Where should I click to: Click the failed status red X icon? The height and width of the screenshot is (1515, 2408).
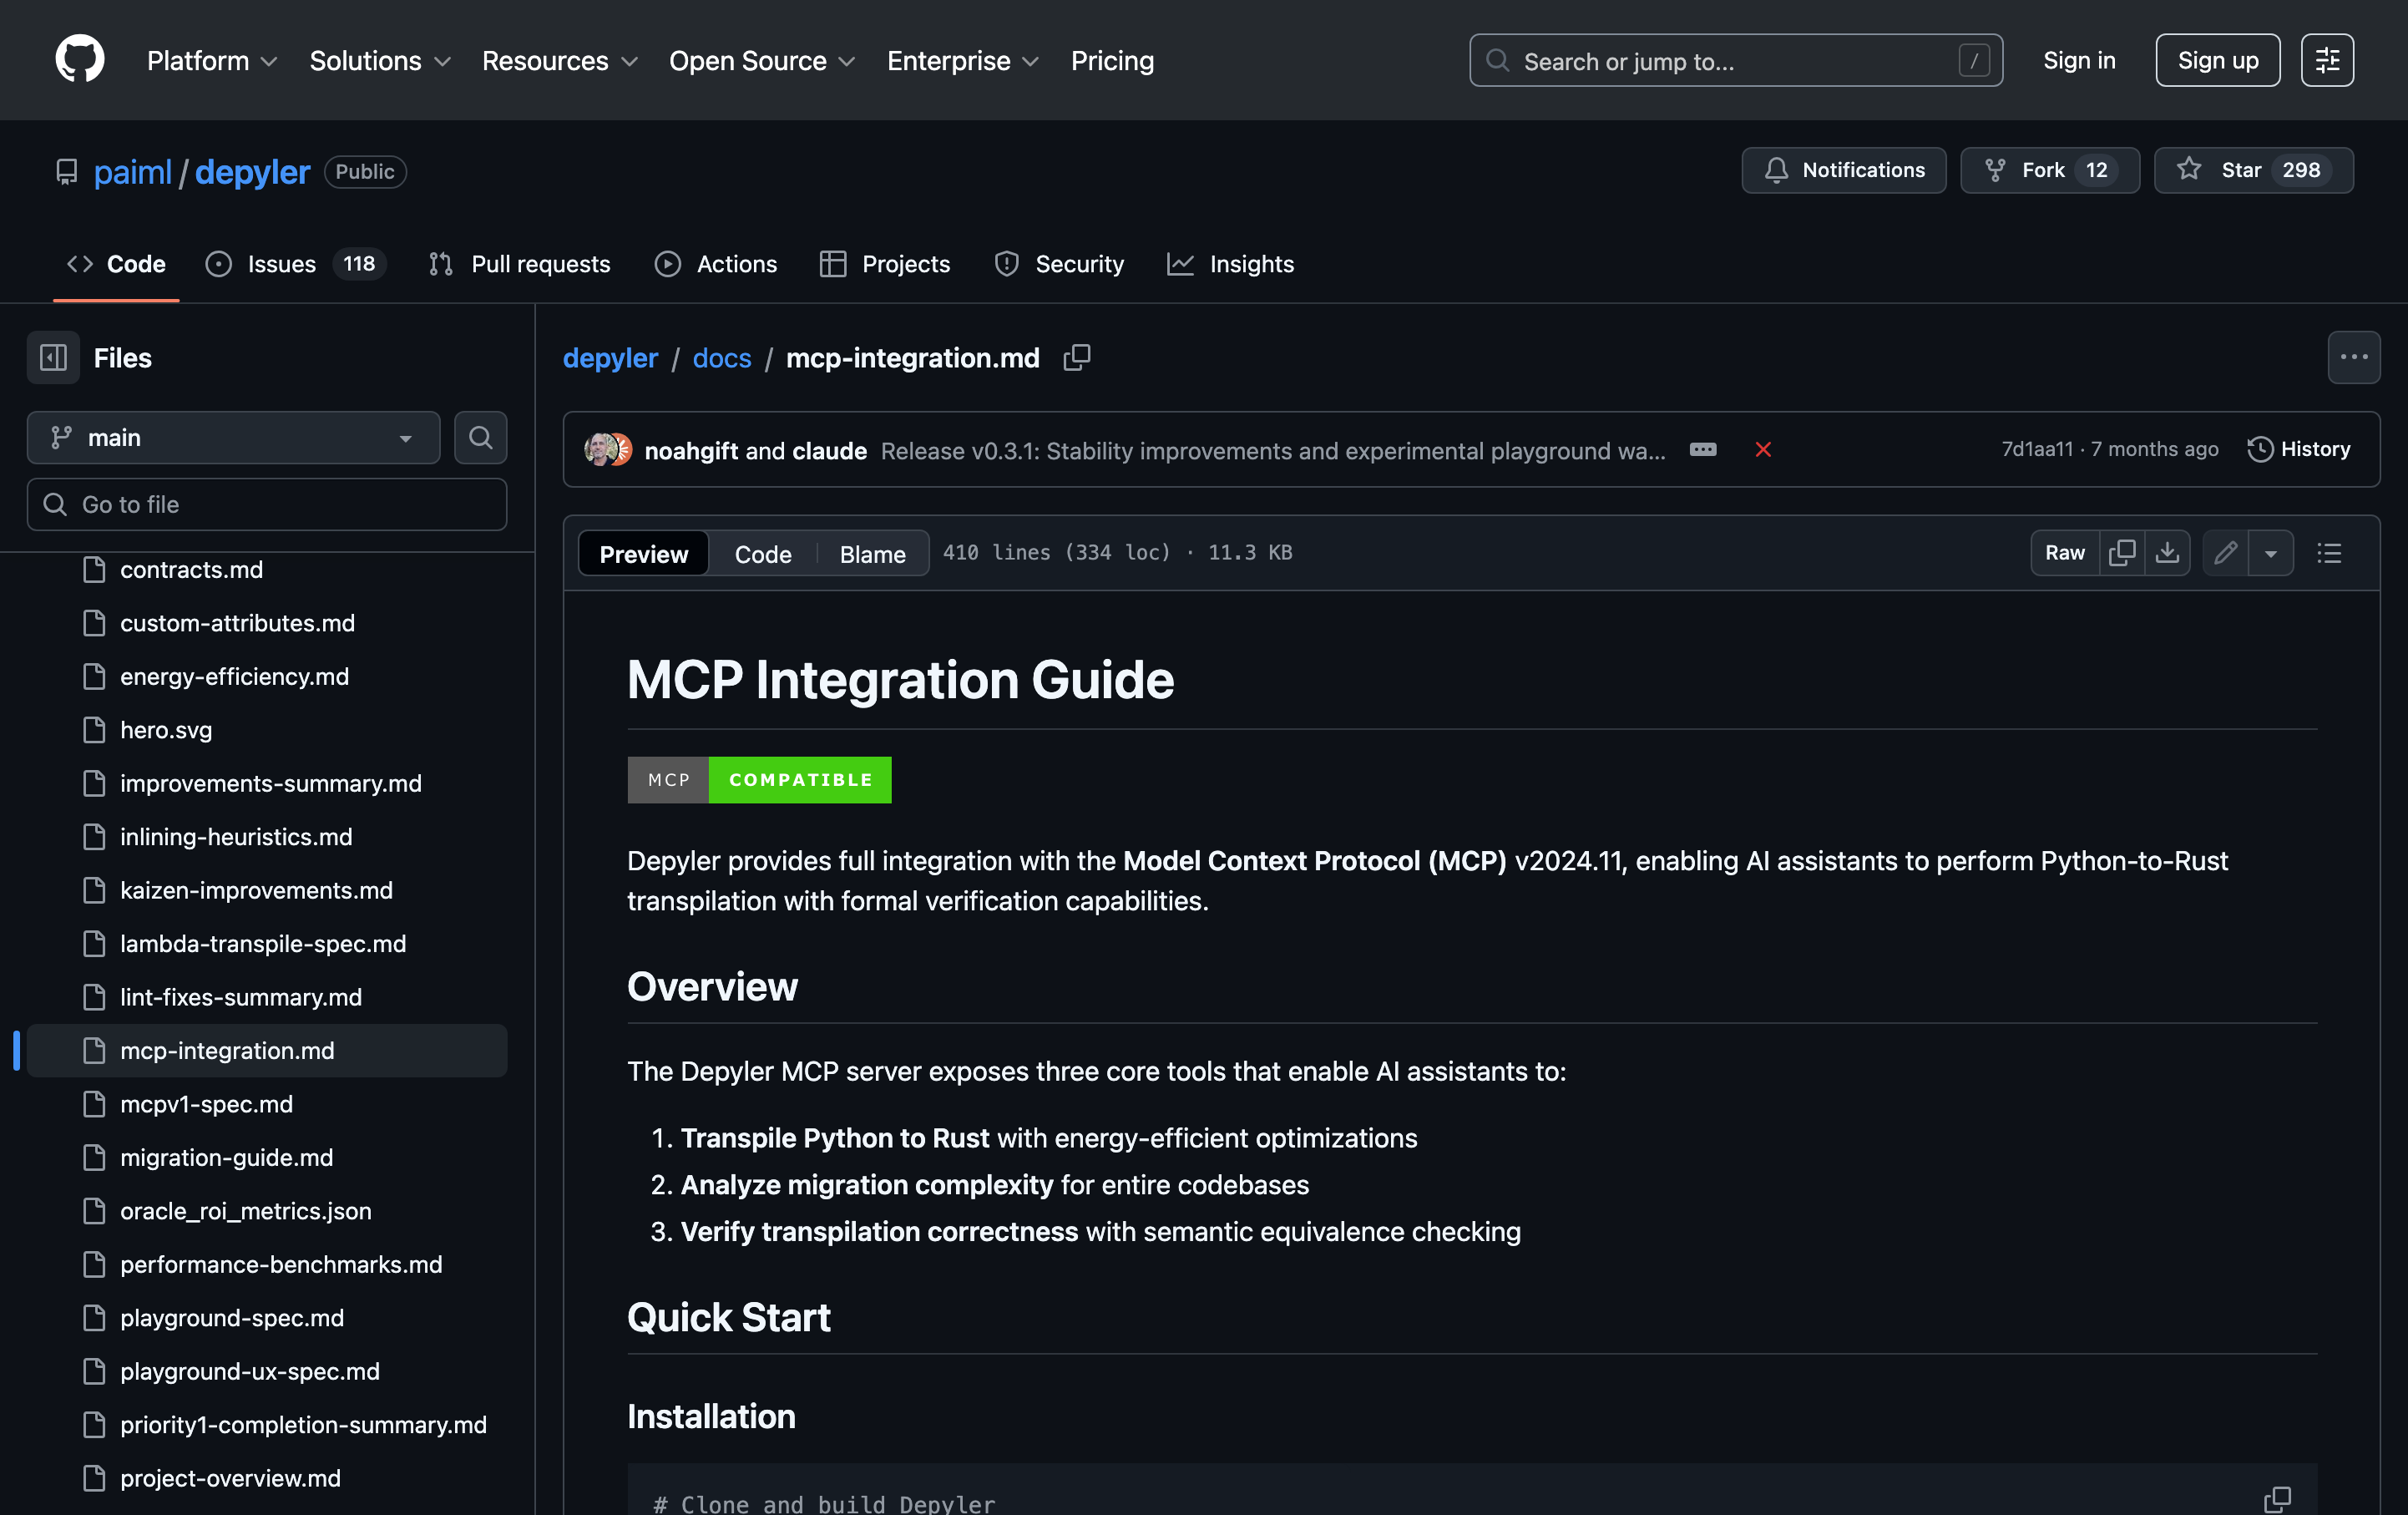pyautogui.click(x=1763, y=450)
